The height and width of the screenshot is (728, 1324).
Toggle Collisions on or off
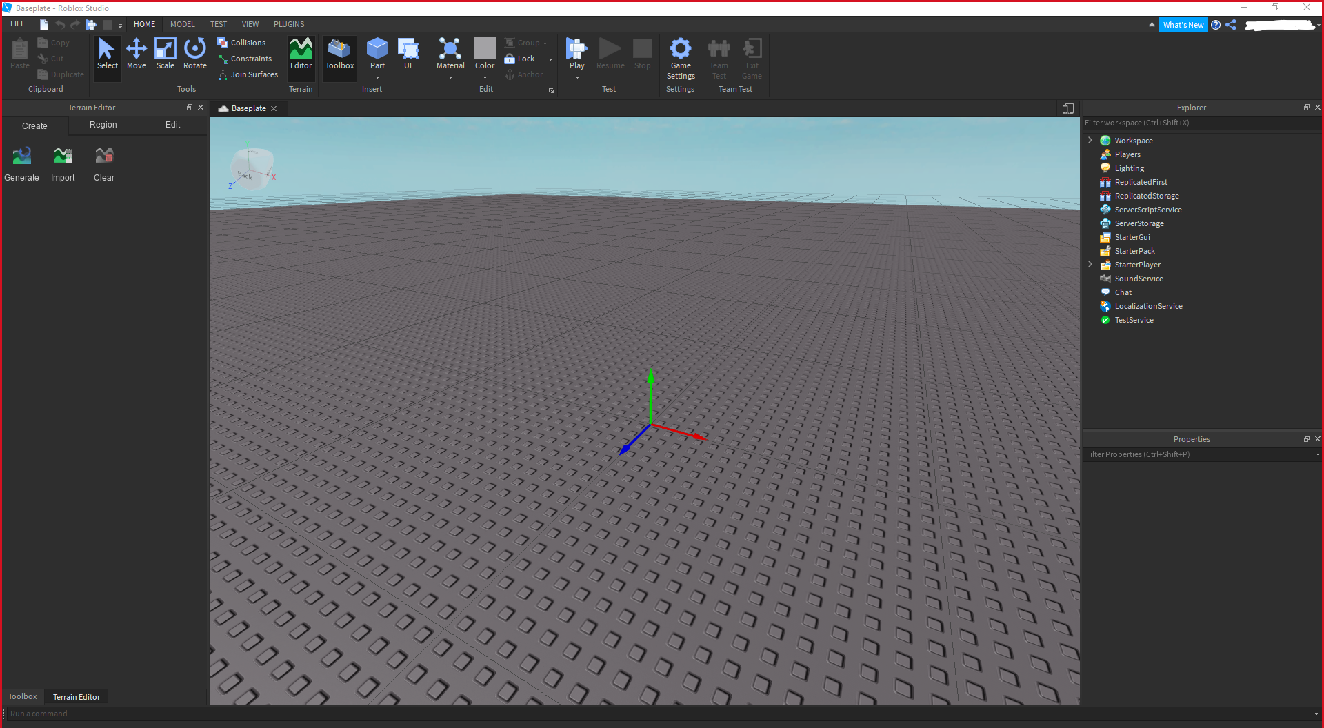coord(241,43)
